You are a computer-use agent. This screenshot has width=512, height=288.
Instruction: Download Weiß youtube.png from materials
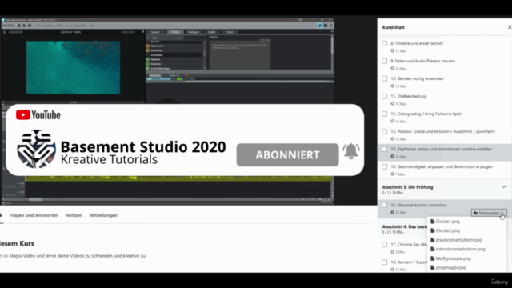click(x=453, y=258)
